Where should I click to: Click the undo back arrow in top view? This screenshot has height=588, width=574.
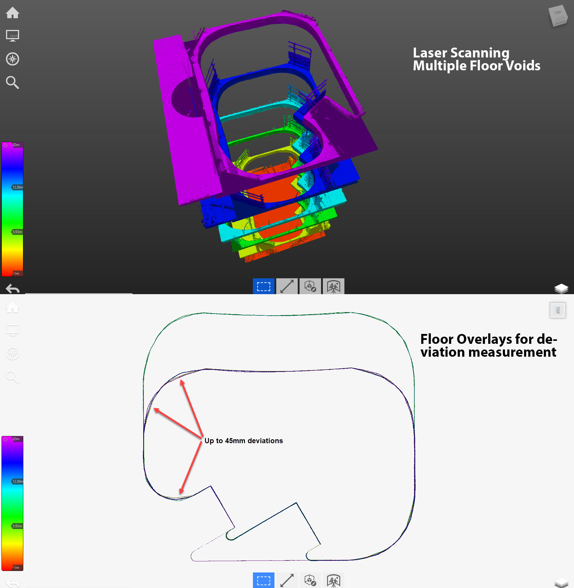[x=12, y=289]
